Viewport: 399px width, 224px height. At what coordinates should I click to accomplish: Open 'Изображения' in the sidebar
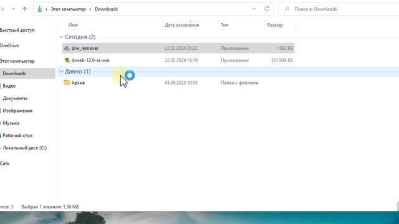(17, 111)
